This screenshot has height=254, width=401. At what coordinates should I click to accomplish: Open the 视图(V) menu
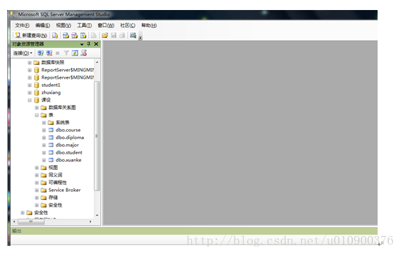[x=63, y=25]
